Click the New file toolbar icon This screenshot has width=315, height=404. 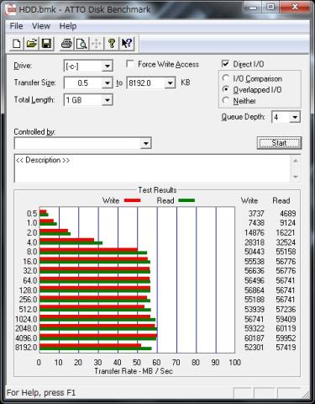[x=17, y=44]
